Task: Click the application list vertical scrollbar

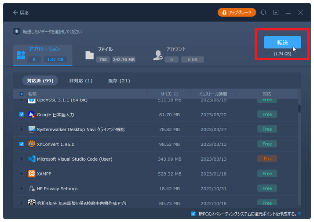Action: click(x=299, y=108)
